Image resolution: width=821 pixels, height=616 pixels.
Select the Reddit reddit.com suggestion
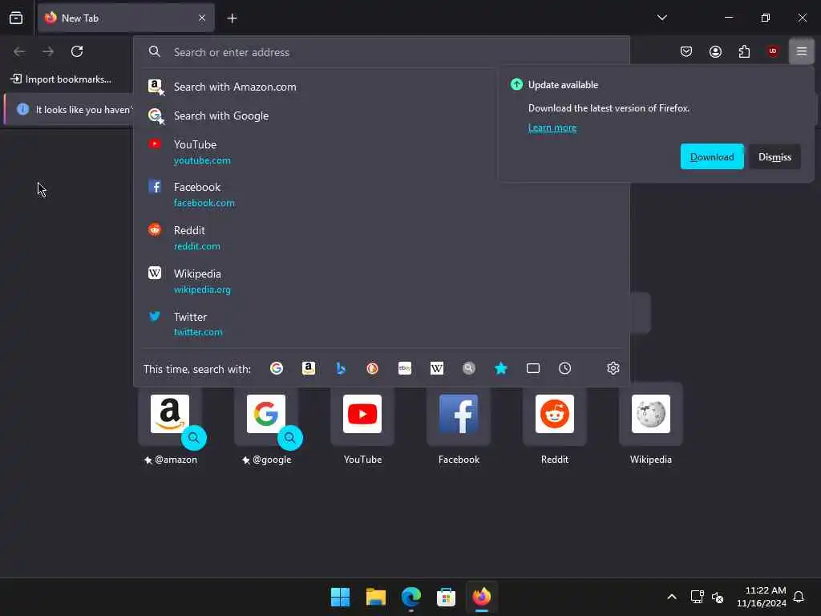(381, 237)
